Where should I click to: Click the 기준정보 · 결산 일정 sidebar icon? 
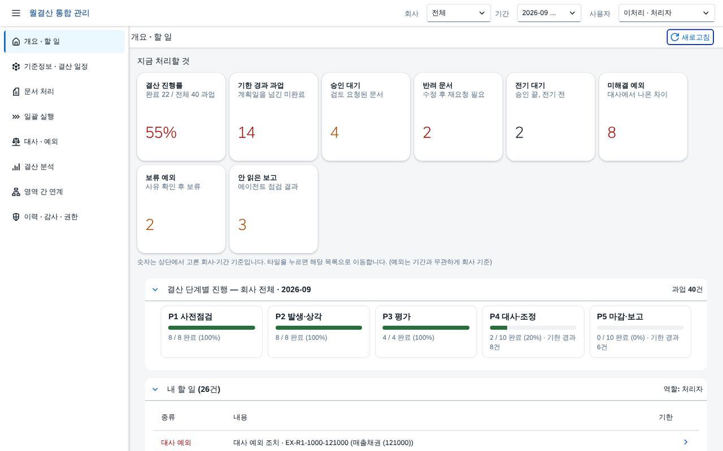pyautogui.click(x=16, y=67)
